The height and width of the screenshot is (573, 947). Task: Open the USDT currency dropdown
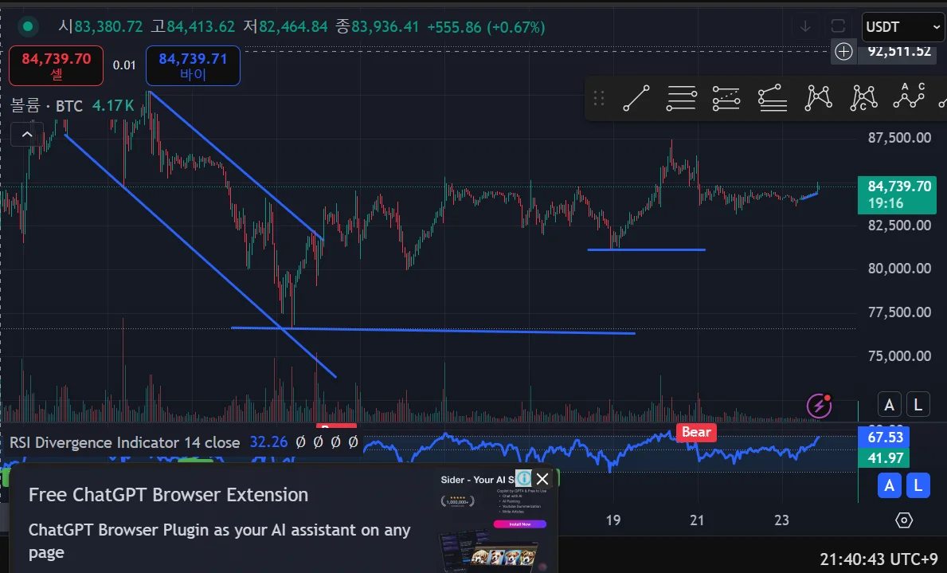(x=903, y=27)
